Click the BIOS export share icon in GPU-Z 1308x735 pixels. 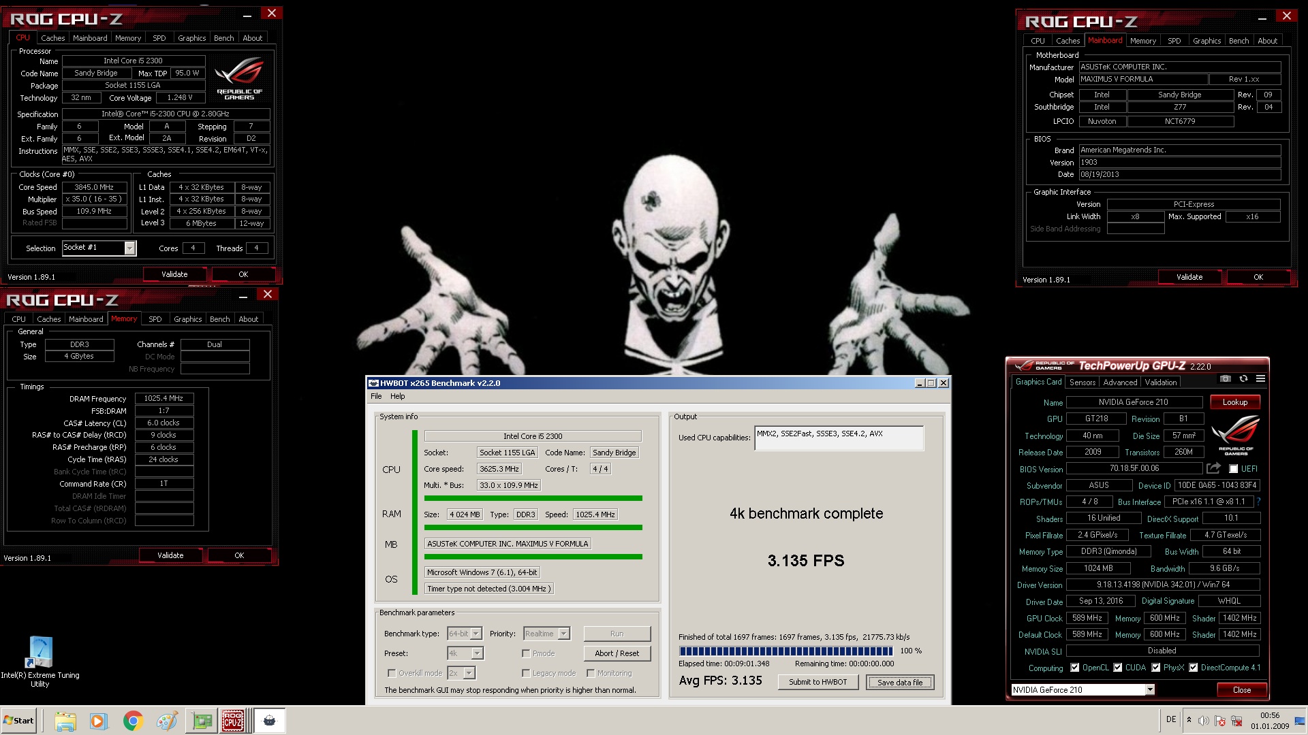pos(1213,468)
